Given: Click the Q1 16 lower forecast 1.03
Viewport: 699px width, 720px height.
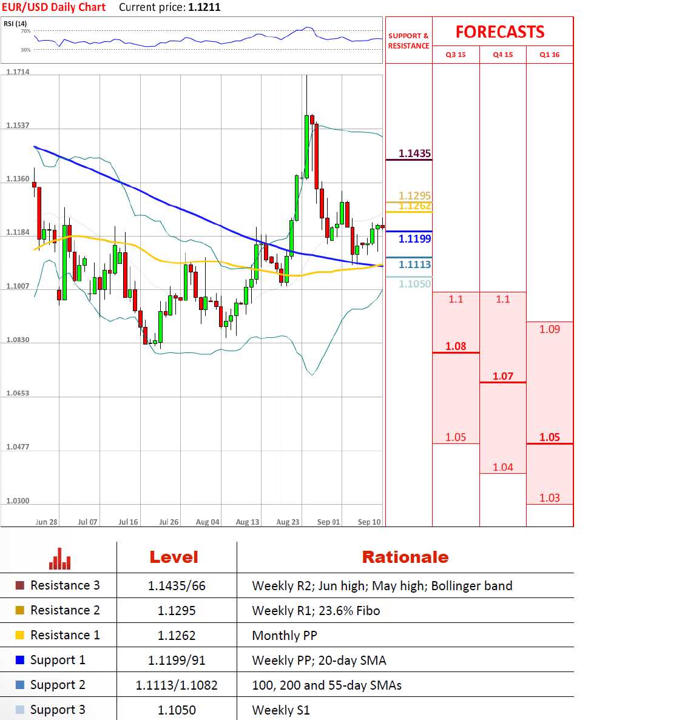Looking at the screenshot, I should point(550,498).
